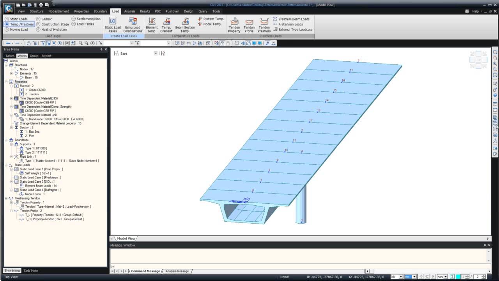Open Tendon Property settings
The width and height of the screenshot is (499, 281).
click(x=234, y=24)
